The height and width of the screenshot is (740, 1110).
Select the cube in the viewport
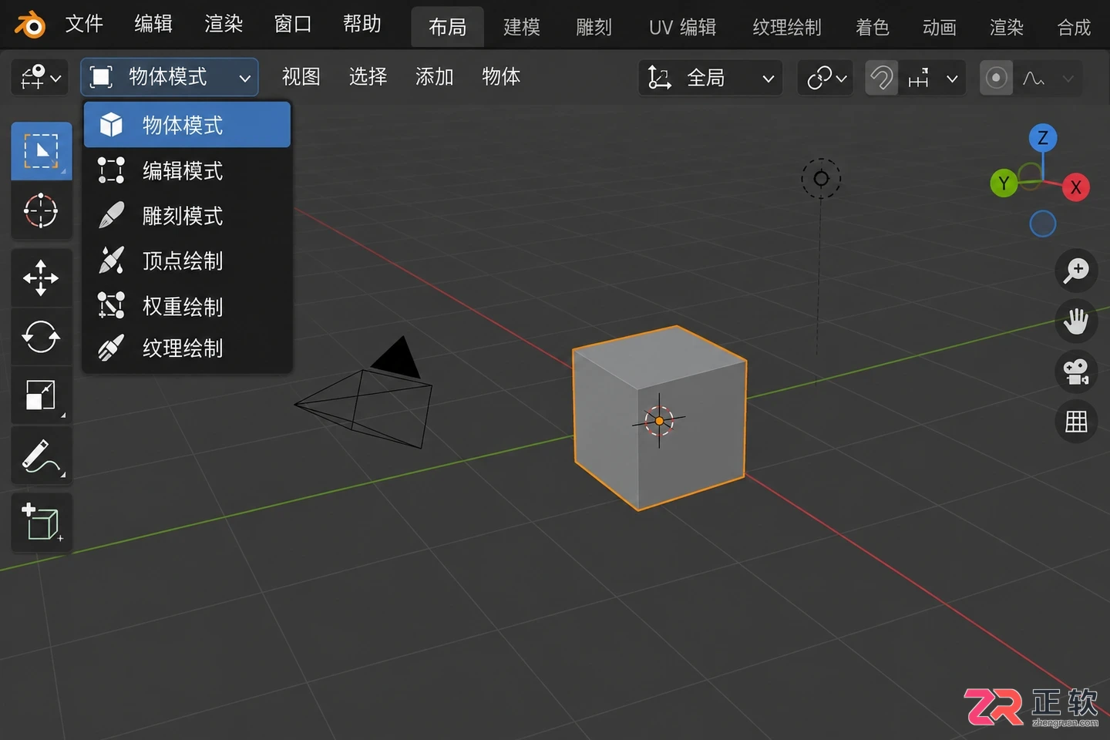tap(660, 419)
